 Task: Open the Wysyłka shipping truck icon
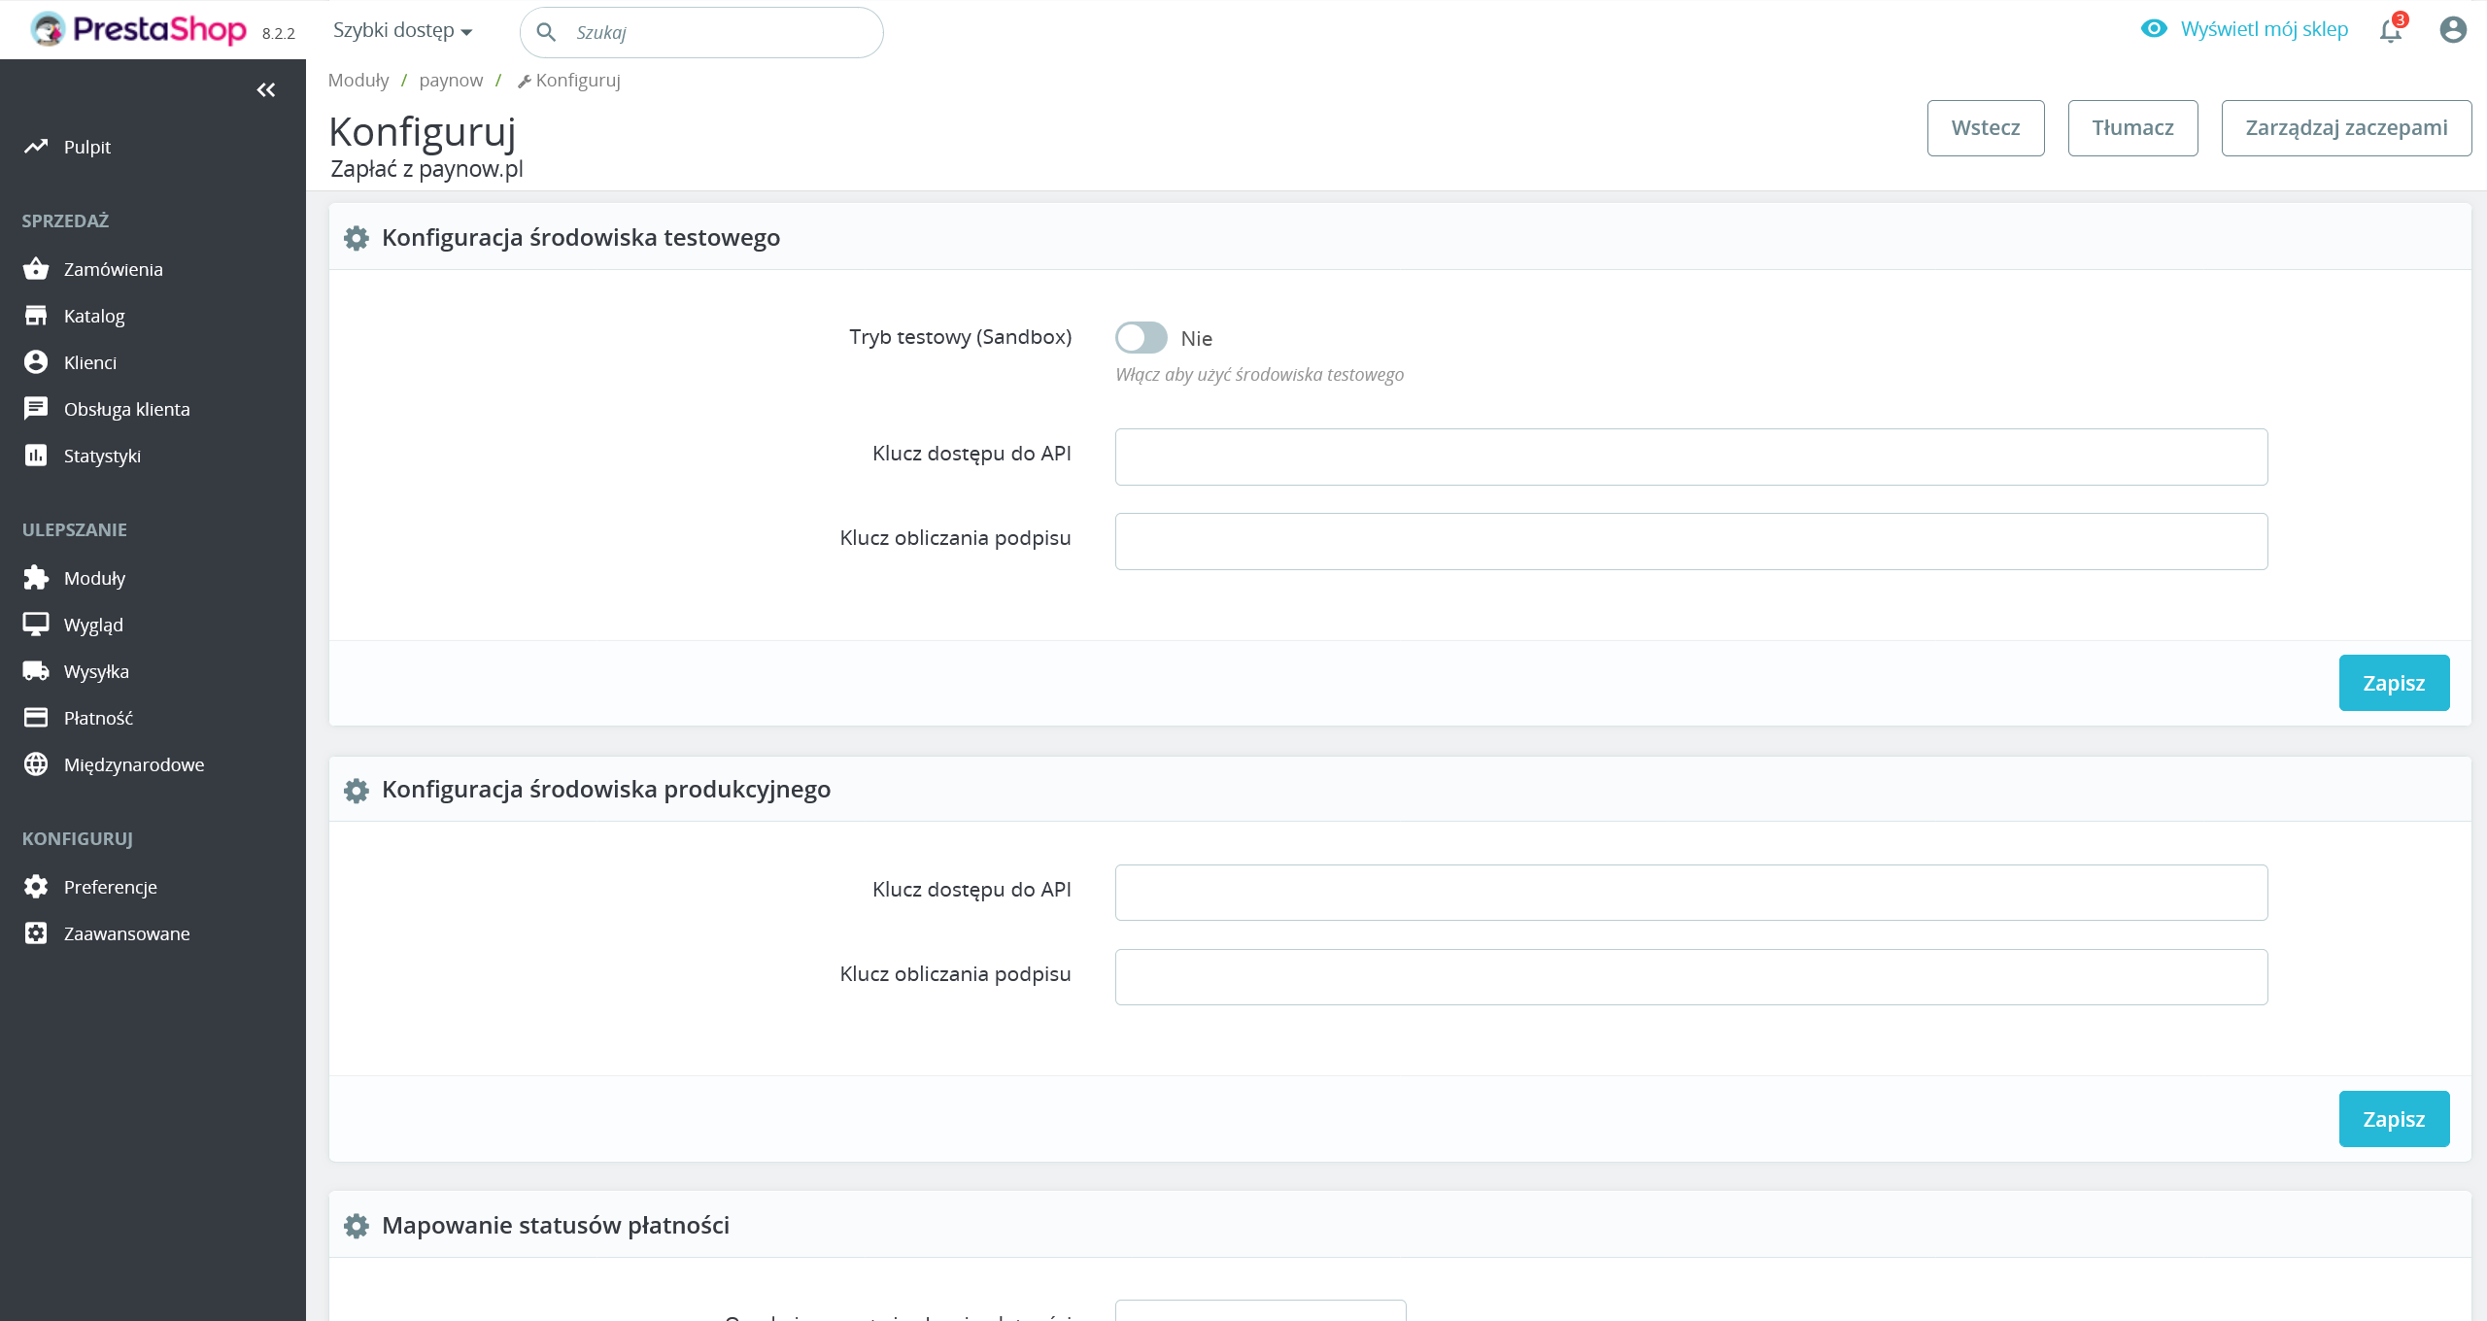point(36,670)
